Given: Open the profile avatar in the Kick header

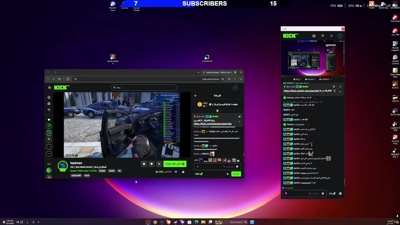Looking at the screenshot, I should tap(235, 87).
